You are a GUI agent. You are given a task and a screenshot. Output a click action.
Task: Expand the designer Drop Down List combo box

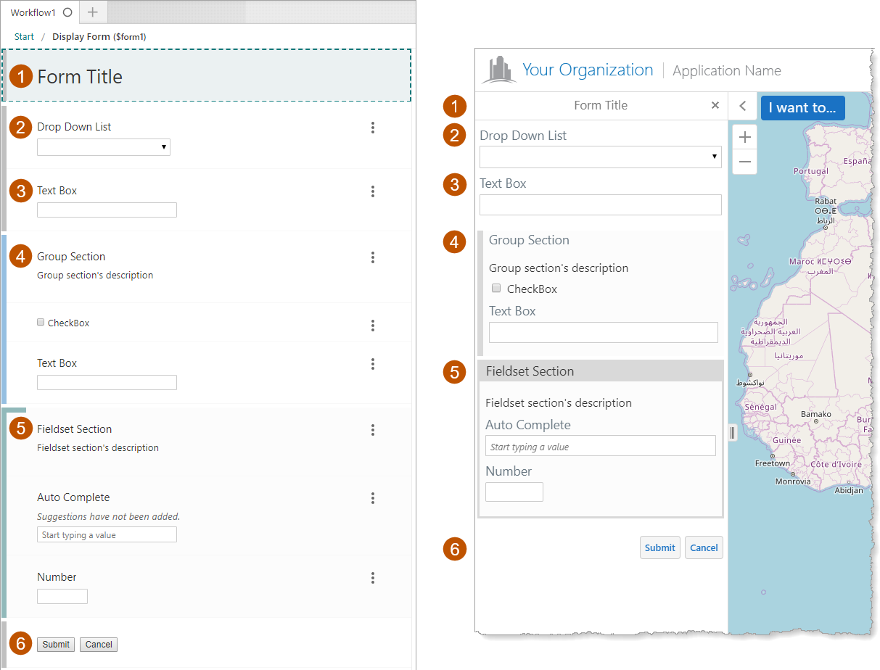104,147
